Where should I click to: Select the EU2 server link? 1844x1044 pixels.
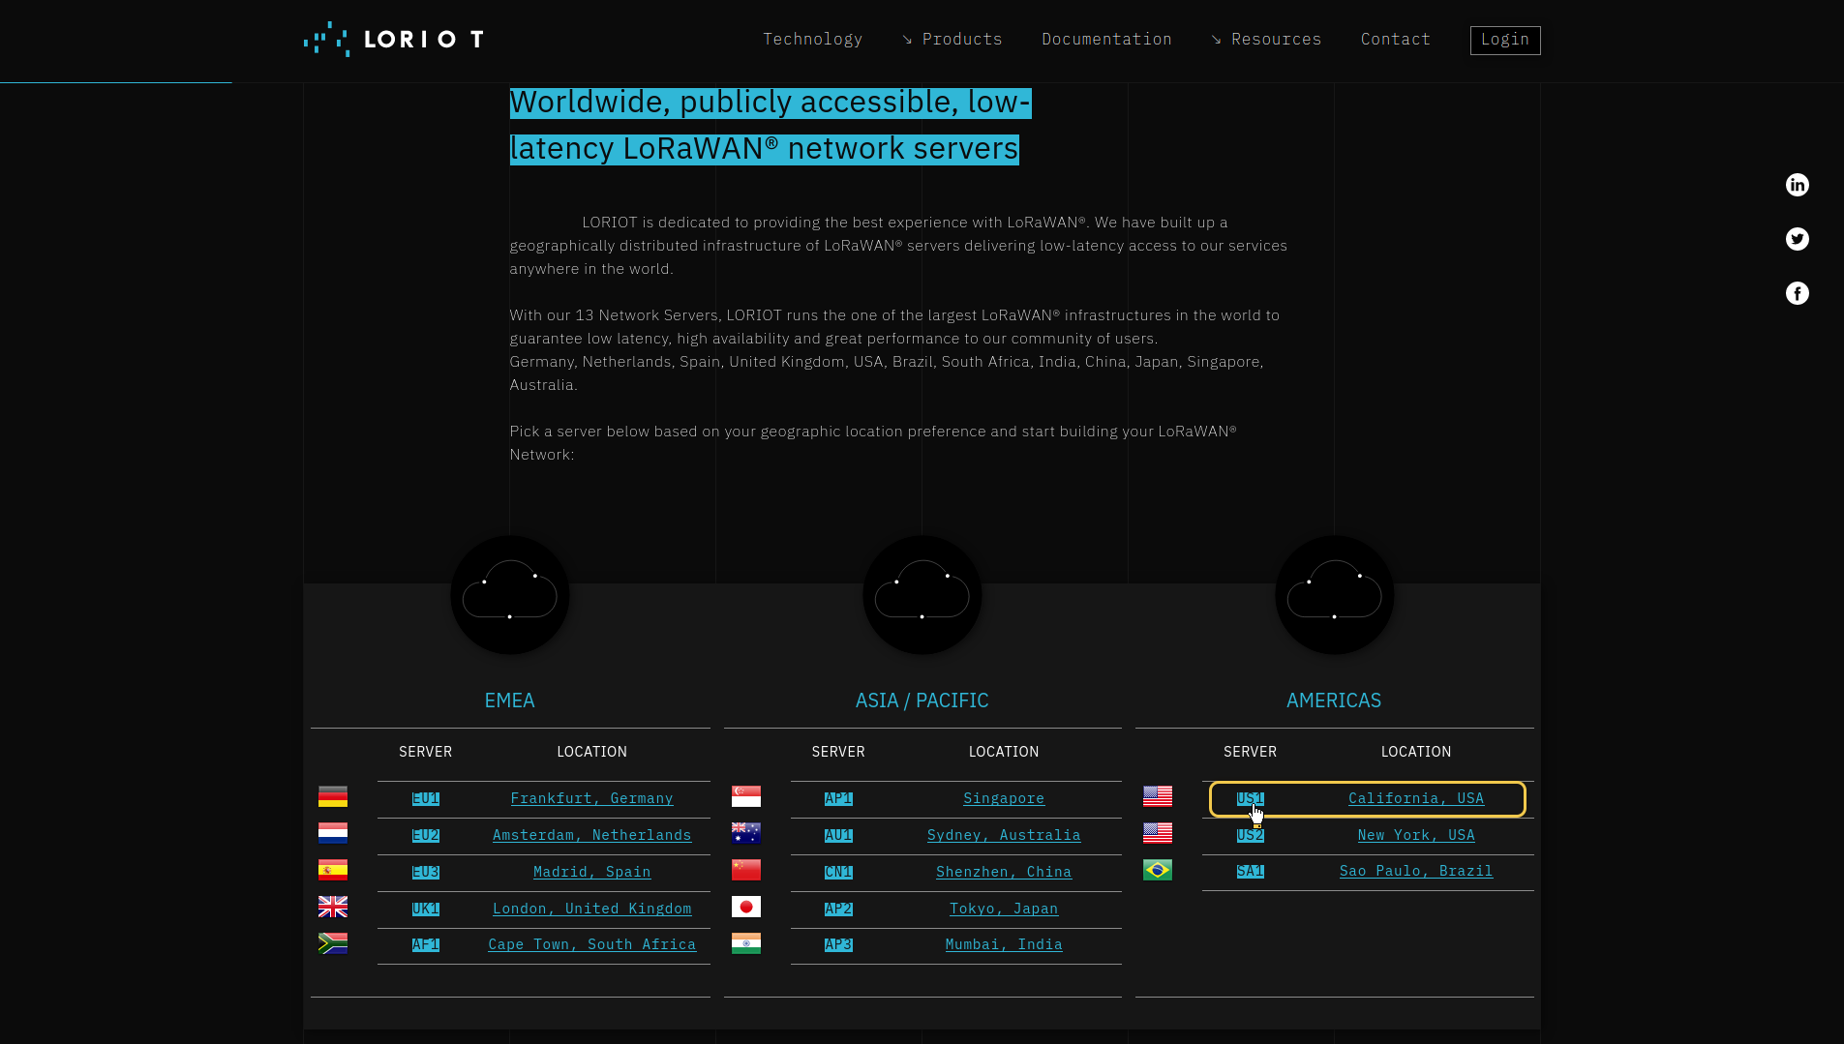(426, 835)
